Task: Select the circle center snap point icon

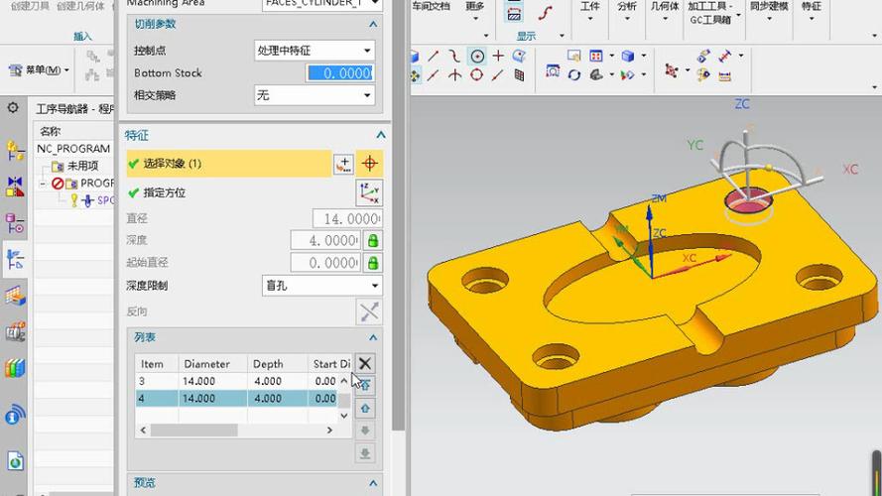Action: (477, 57)
